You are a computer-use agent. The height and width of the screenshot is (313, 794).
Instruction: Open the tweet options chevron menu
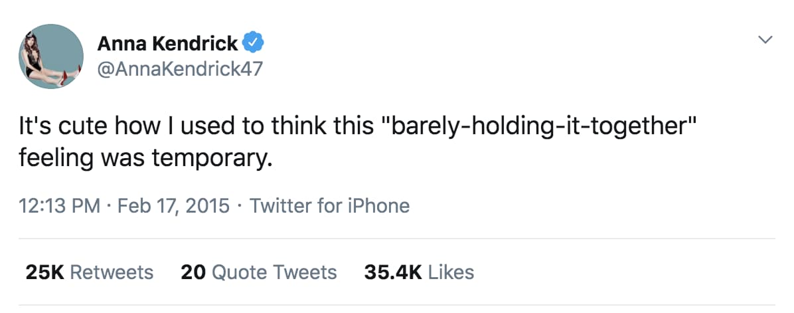765,41
